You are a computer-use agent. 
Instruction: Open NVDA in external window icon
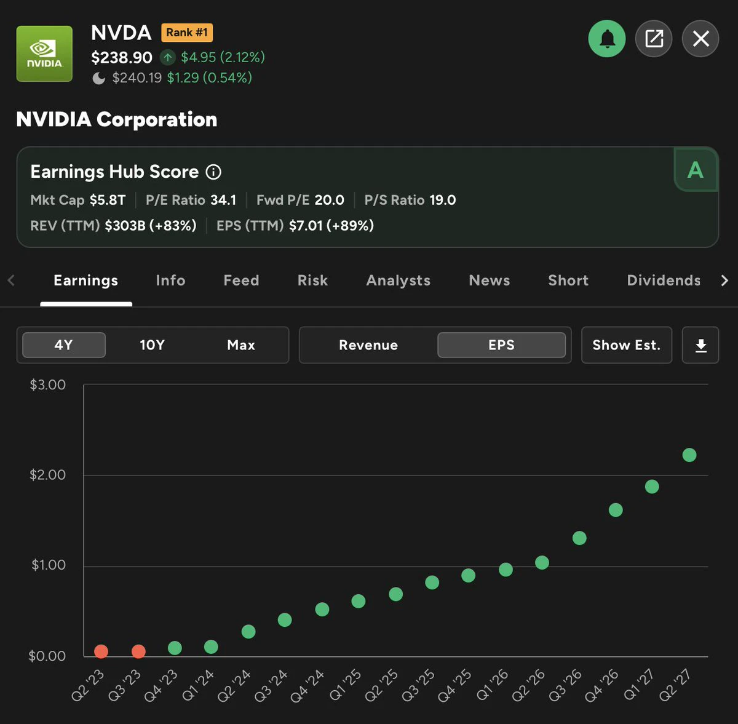[654, 39]
